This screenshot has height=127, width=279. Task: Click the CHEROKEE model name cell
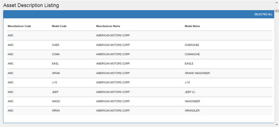click(192, 45)
